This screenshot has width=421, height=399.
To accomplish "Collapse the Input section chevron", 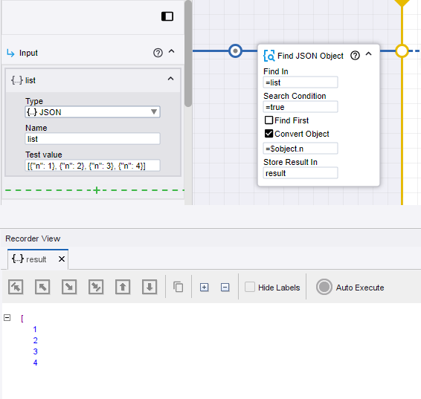I will point(171,51).
